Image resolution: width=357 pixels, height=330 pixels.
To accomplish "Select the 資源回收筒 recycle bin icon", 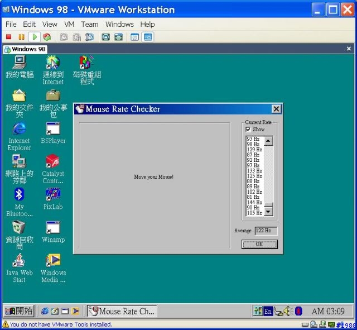I will (20, 236).
